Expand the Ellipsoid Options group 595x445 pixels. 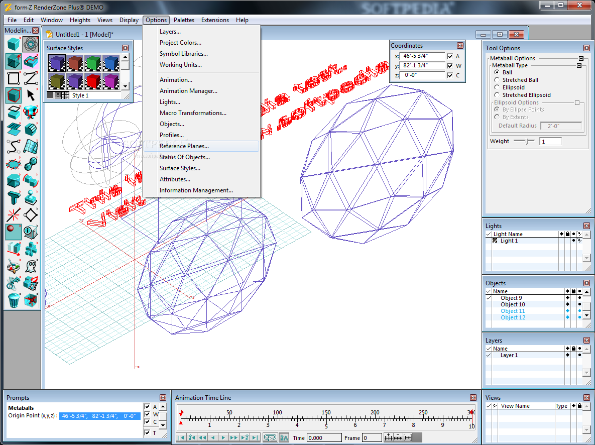click(x=577, y=103)
